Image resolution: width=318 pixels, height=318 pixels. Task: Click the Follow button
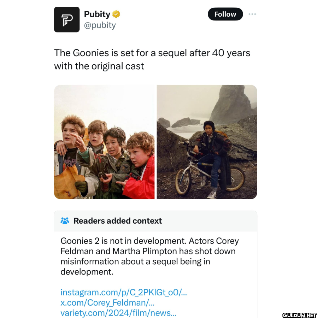[225, 14]
